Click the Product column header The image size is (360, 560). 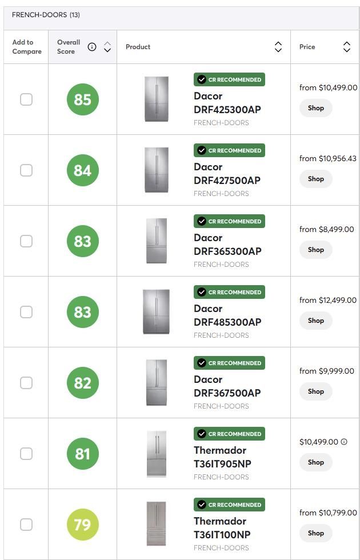click(x=138, y=47)
